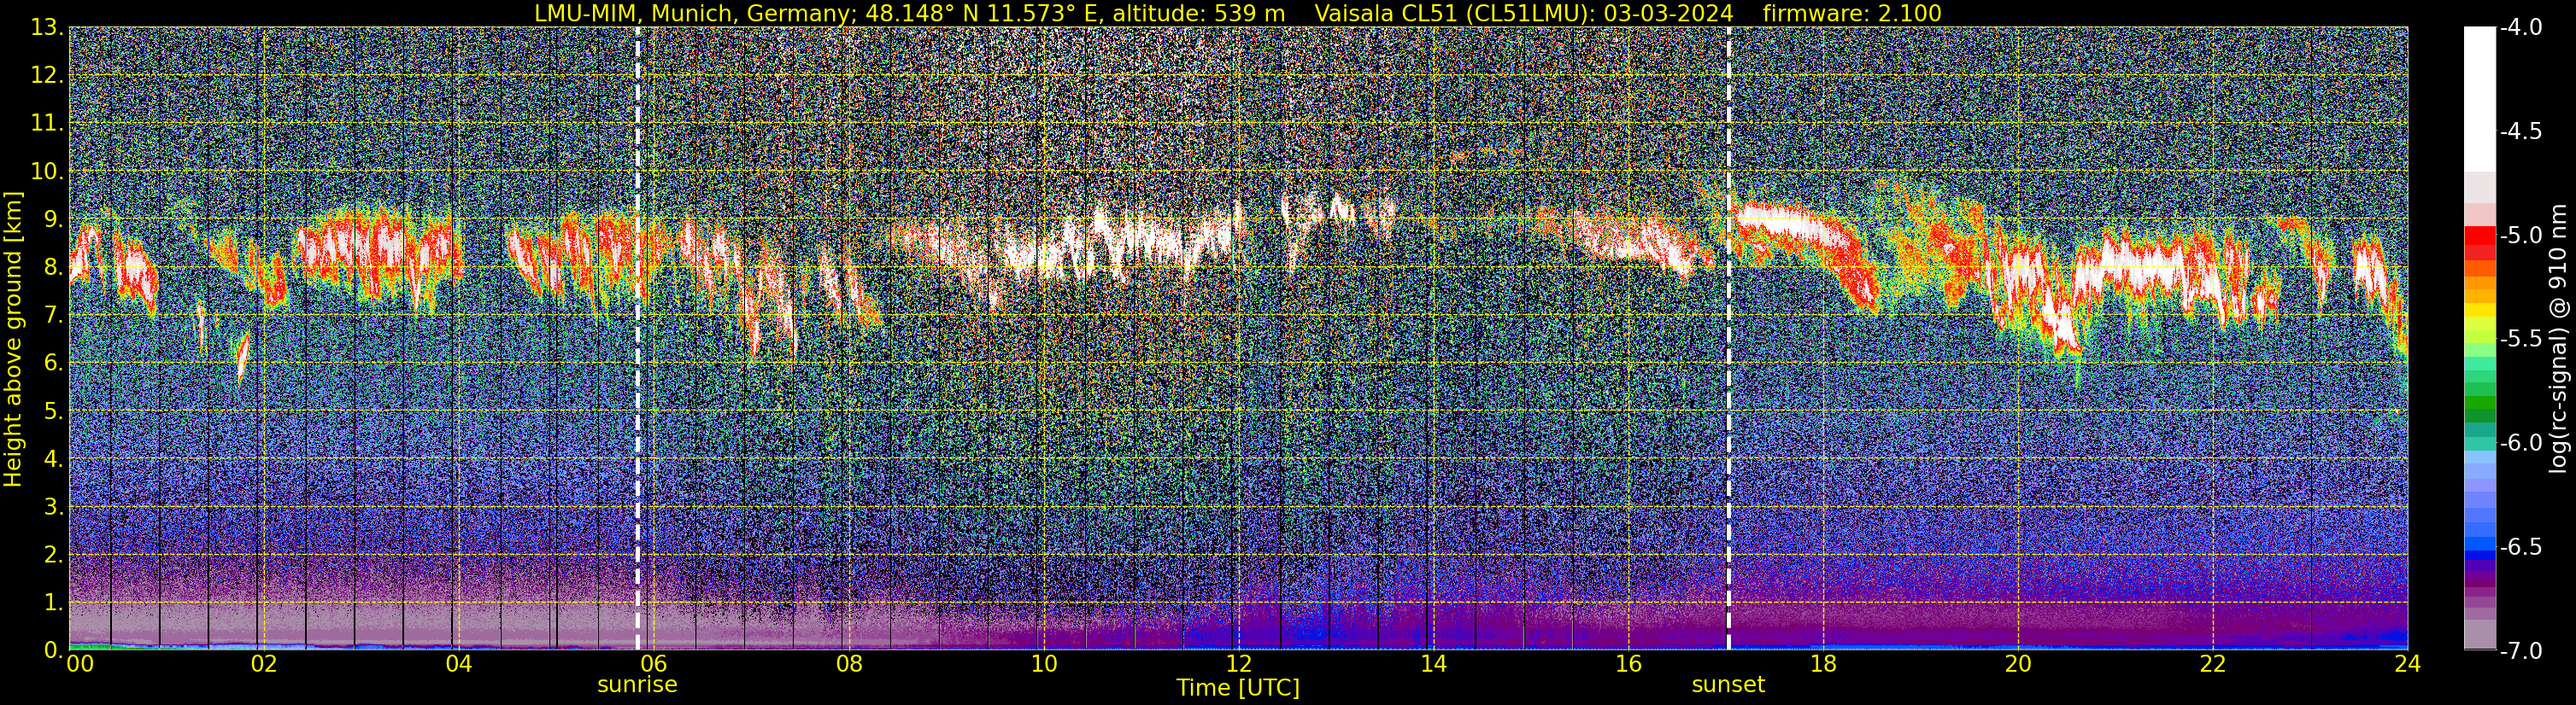
Task: Click the '22' time tick label
Action: pos(2213,664)
